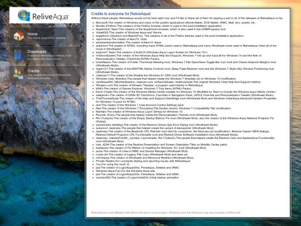Viewport: 301px width, 226px height.
Task: Click the explorer7 Team credit line
Action: pyautogui.click(x=152, y=52)
